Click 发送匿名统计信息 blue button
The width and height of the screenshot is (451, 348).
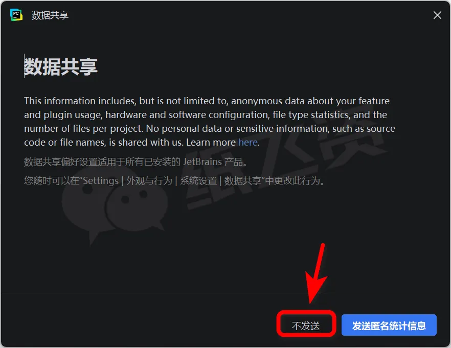tap(389, 325)
